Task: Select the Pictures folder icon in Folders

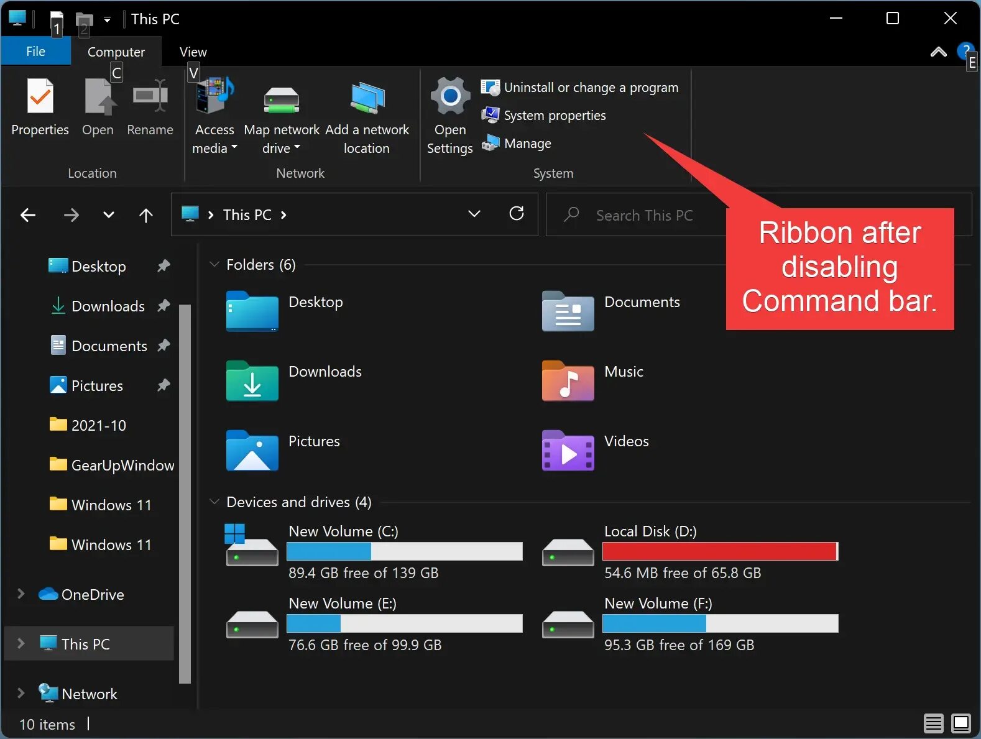Action: click(252, 450)
